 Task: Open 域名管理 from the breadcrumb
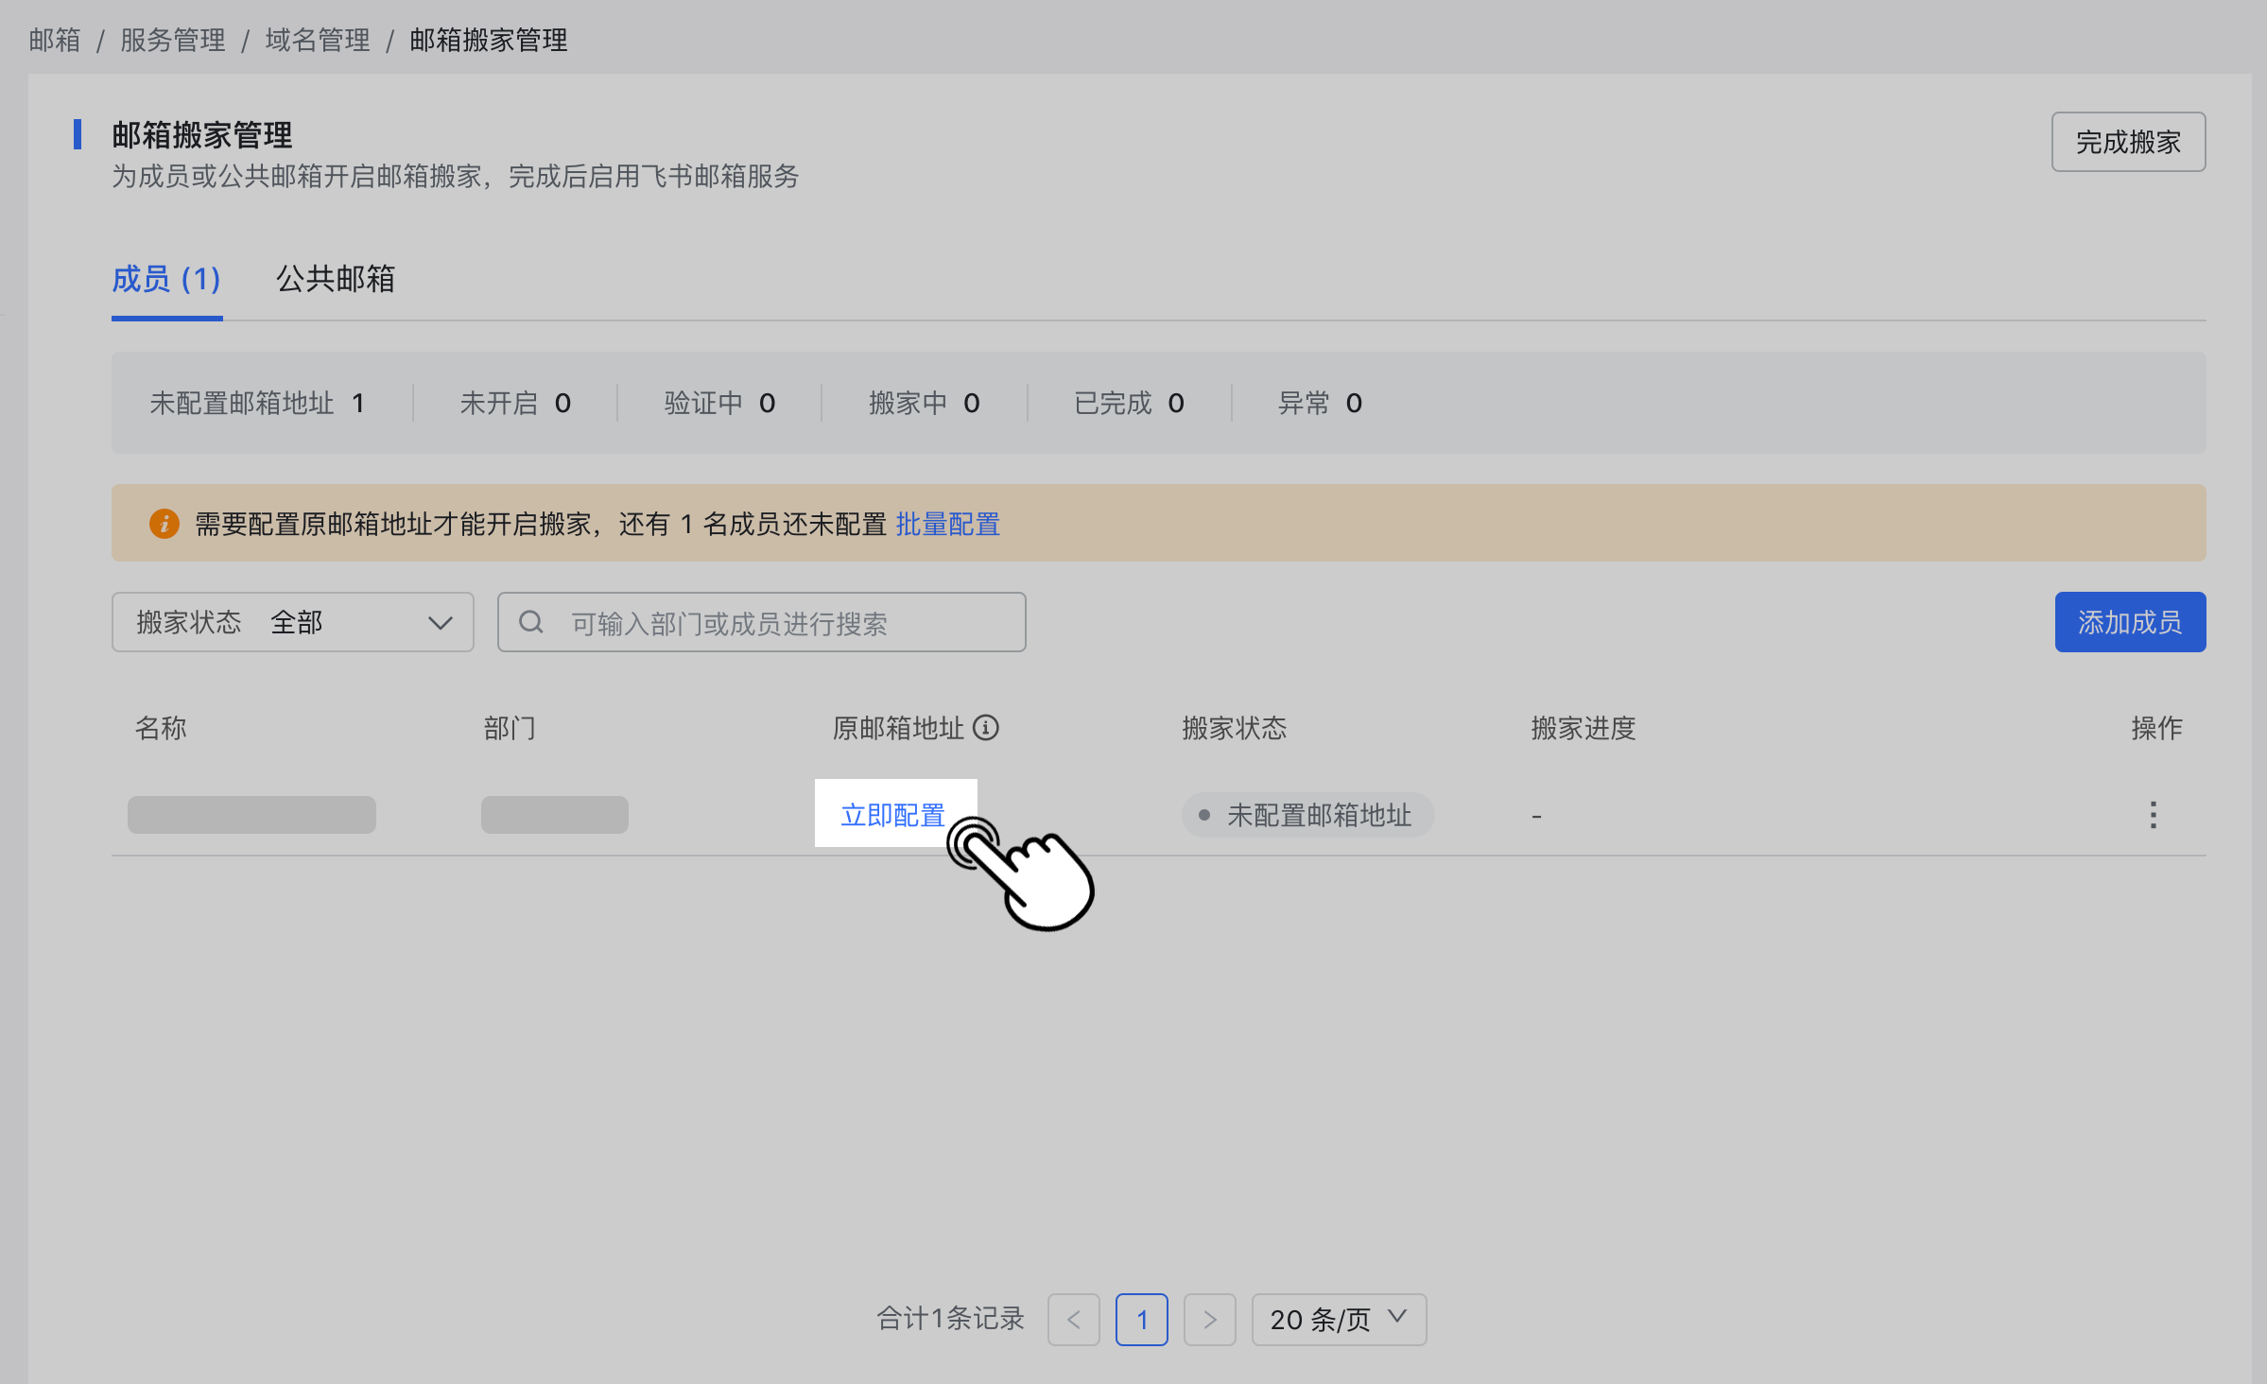pos(318,40)
